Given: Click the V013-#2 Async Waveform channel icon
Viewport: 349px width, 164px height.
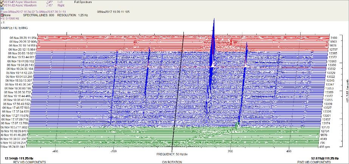Looking at the screenshot, I should [x=1, y=2].
